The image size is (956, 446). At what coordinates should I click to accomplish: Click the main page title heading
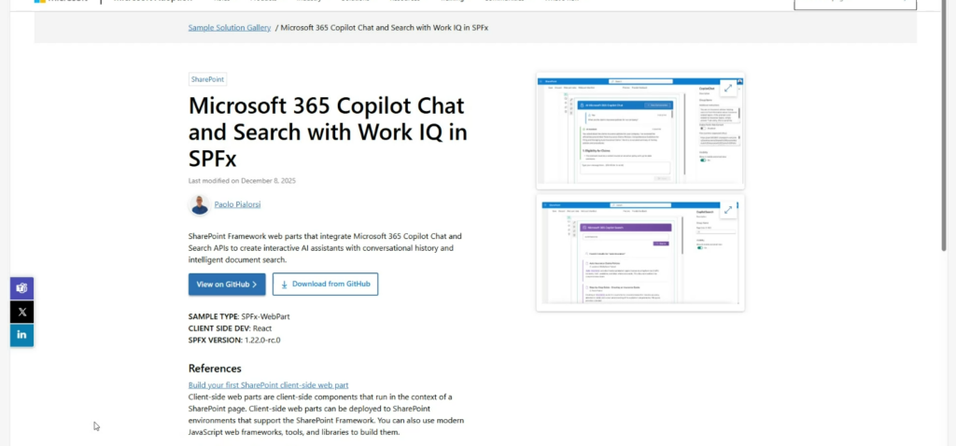328,132
